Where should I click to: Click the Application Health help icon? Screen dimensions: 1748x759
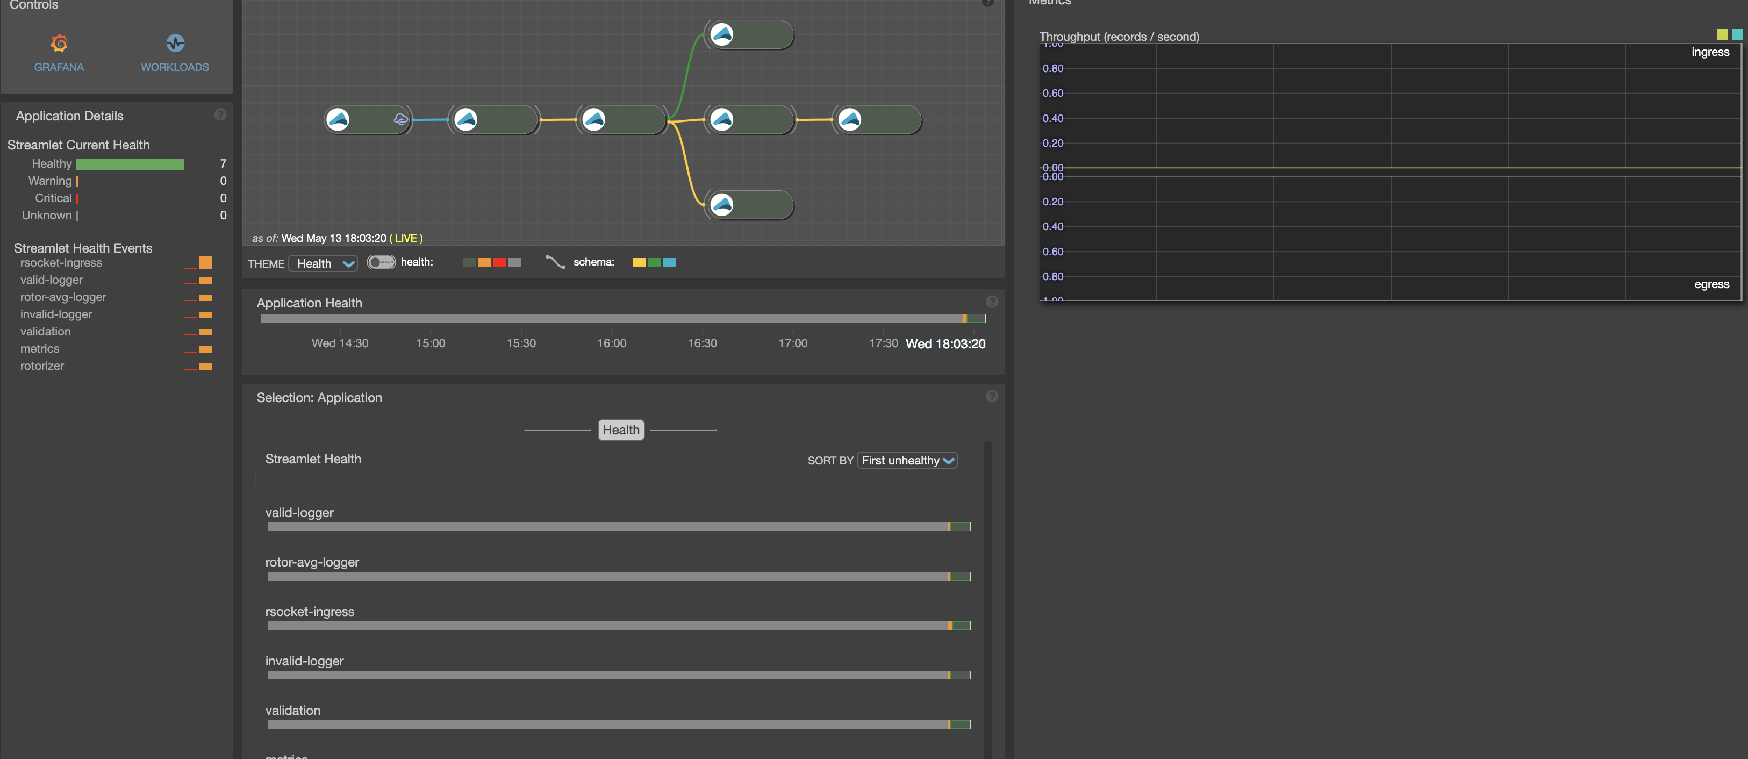click(x=991, y=302)
